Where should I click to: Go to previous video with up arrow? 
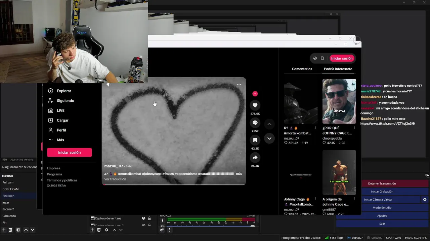[x=269, y=124]
